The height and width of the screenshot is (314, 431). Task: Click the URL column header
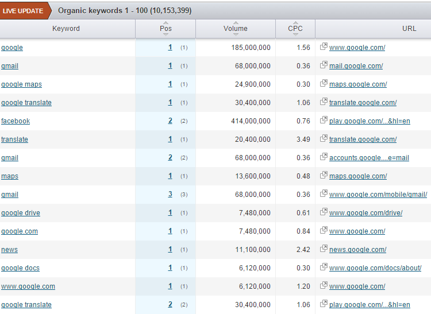[x=409, y=29]
